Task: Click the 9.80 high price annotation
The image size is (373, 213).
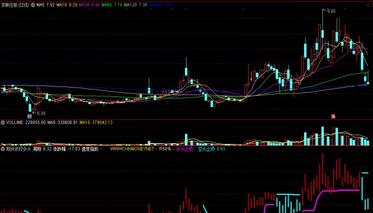Action: [331, 11]
